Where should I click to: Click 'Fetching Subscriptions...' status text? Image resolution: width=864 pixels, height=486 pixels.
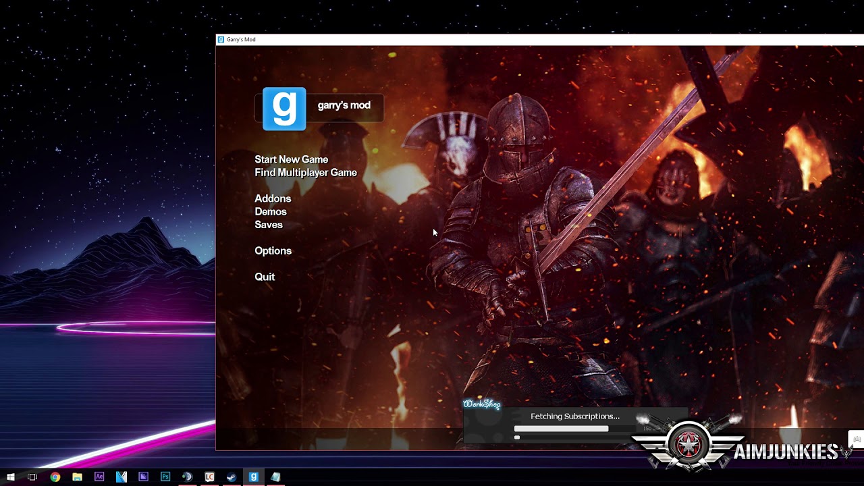coord(575,416)
